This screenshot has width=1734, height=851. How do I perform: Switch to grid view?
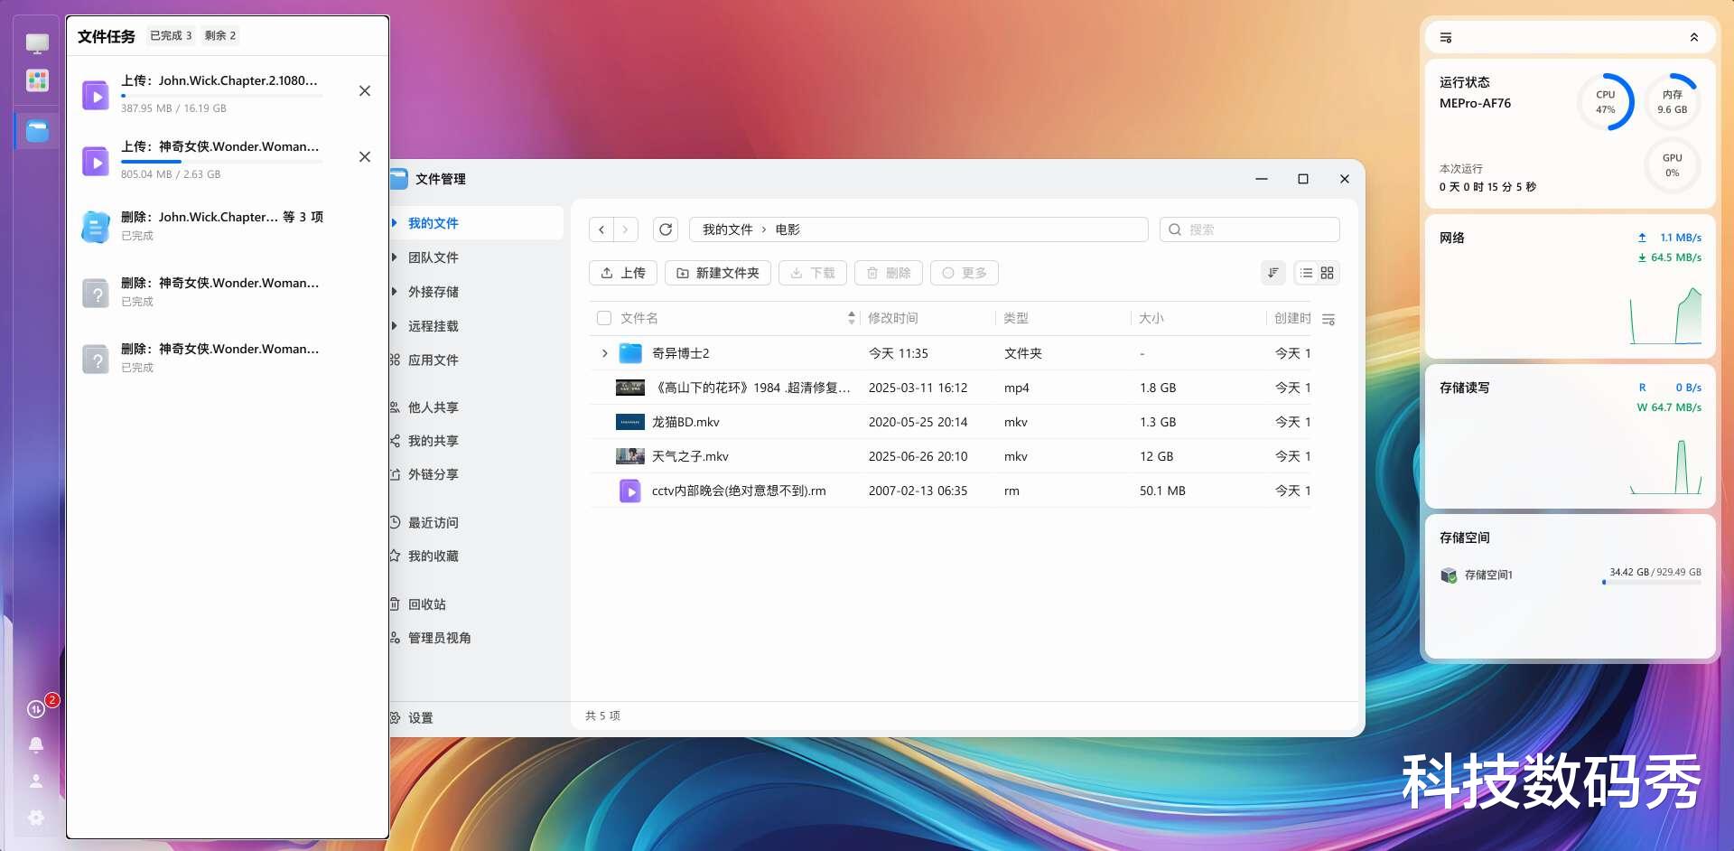(x=1328, y=273)
